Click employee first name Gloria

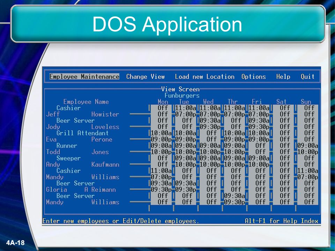tap(57, 190)
